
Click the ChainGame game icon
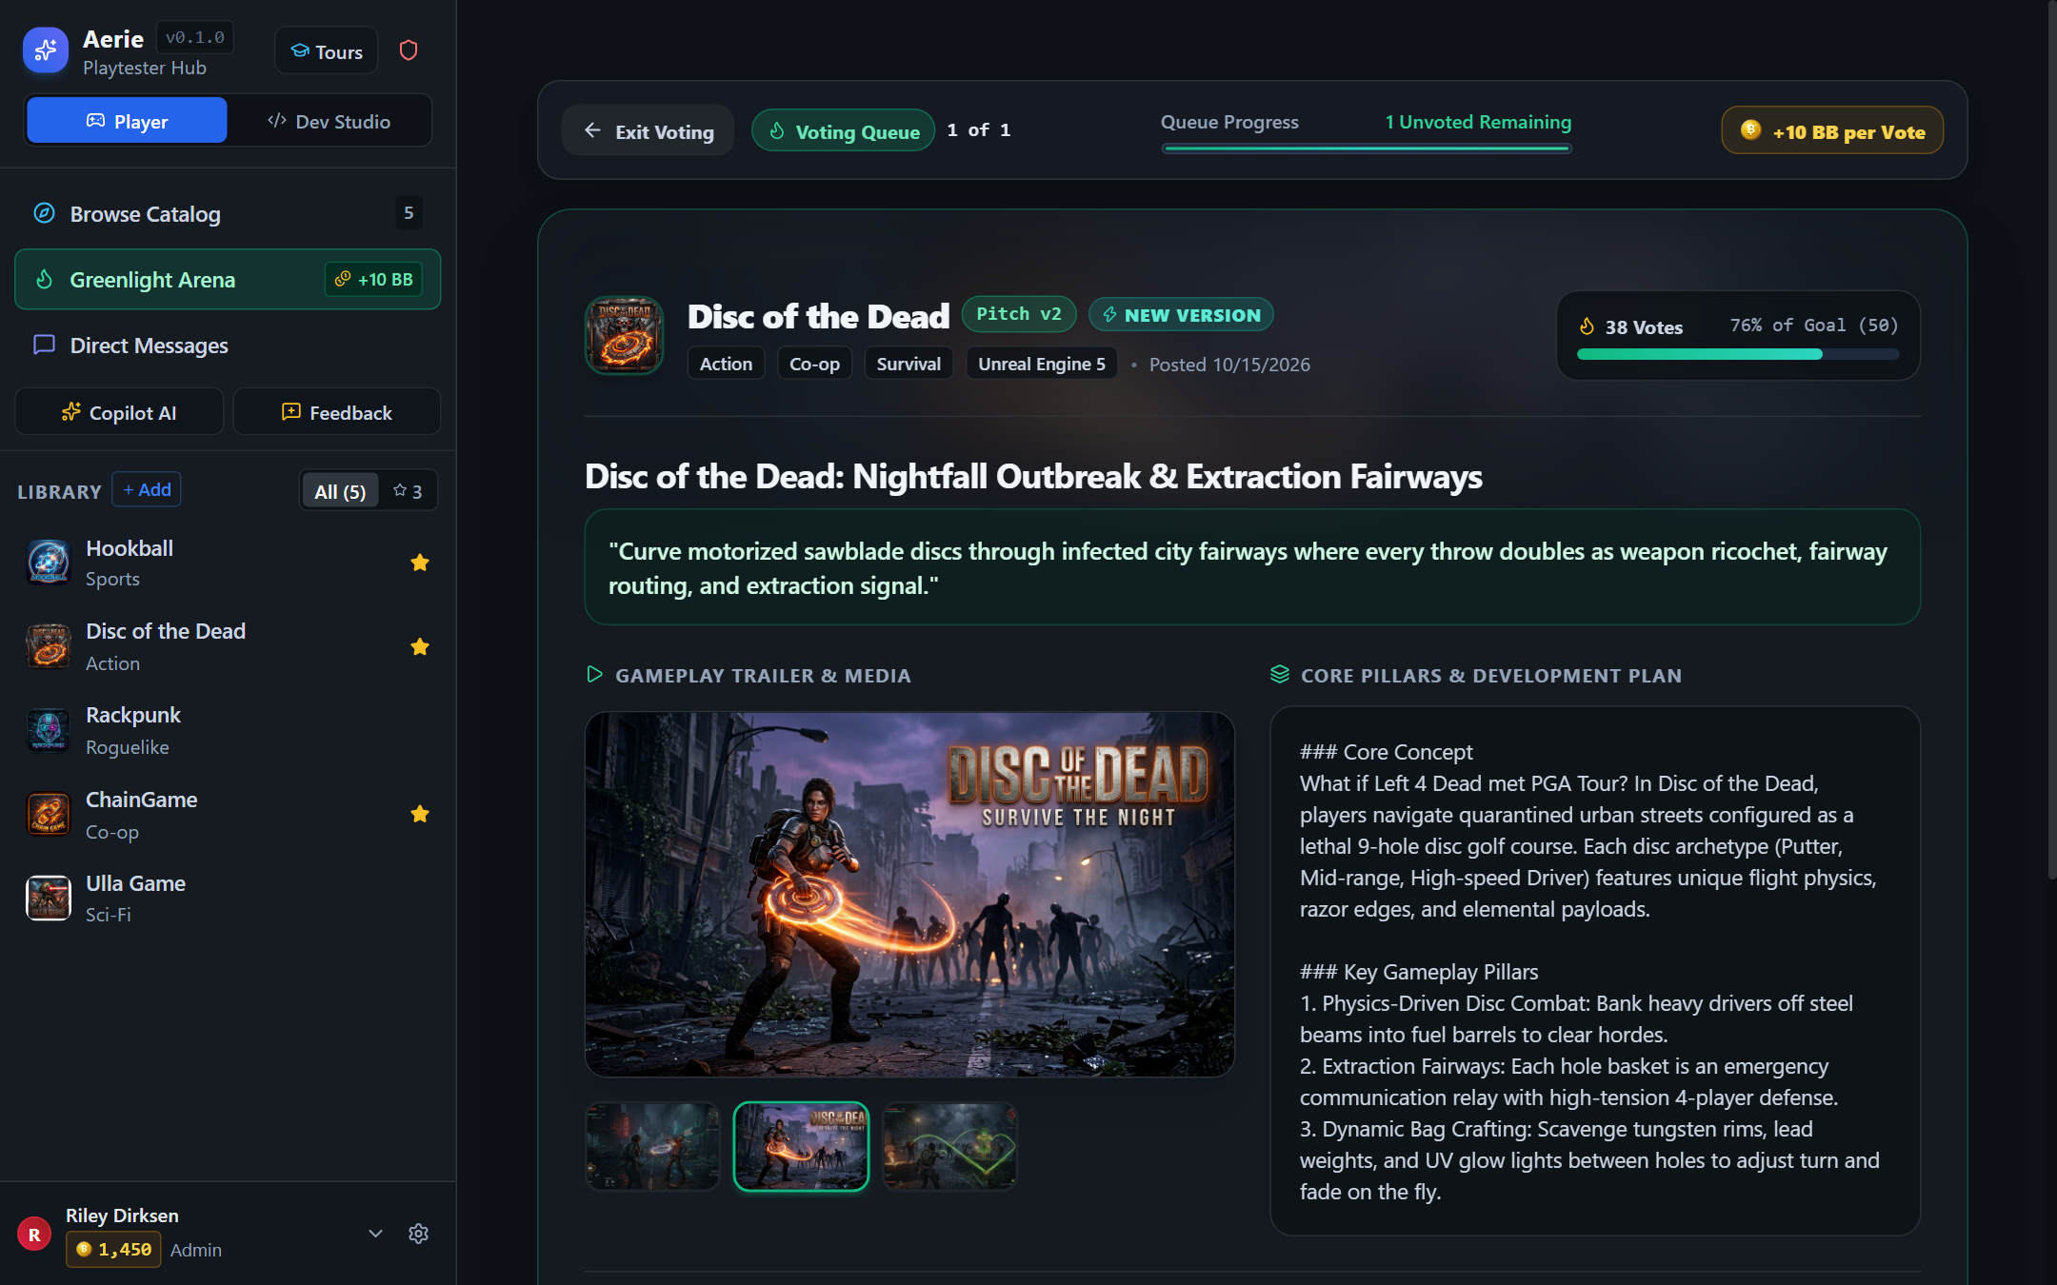click(49, 814)
